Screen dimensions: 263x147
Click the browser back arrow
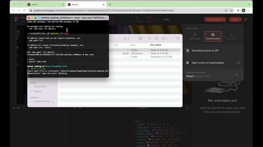point(14,11)
